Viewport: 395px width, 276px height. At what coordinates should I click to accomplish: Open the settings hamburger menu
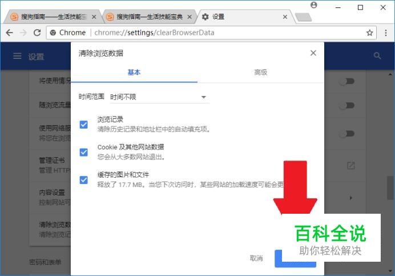click(17, 56)
